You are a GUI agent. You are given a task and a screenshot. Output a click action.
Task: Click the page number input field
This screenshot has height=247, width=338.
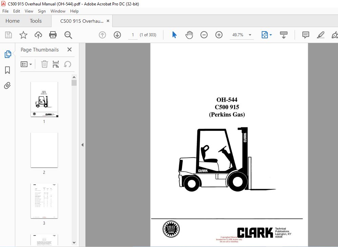[133, 35]
